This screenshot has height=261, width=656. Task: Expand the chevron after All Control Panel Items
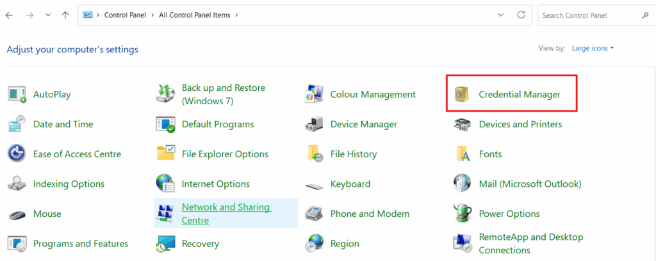click(236, 15)
